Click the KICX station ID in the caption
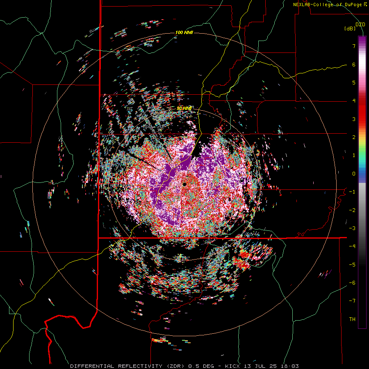Image resolution: width=369 pixels, height=369 pixels. point(232,366)
